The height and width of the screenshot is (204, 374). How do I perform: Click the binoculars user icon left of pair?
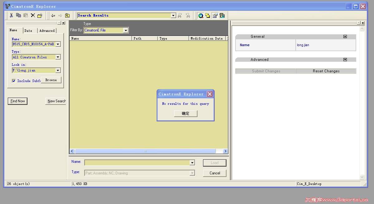coord(180,16)
